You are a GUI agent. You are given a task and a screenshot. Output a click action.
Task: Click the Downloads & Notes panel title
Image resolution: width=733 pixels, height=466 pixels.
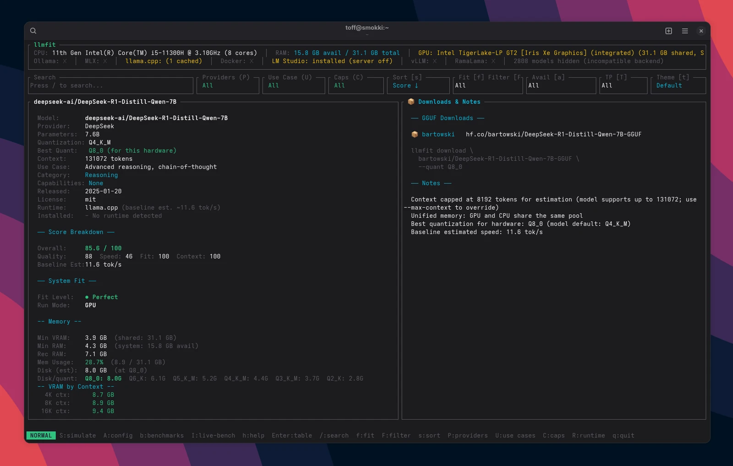449,102
